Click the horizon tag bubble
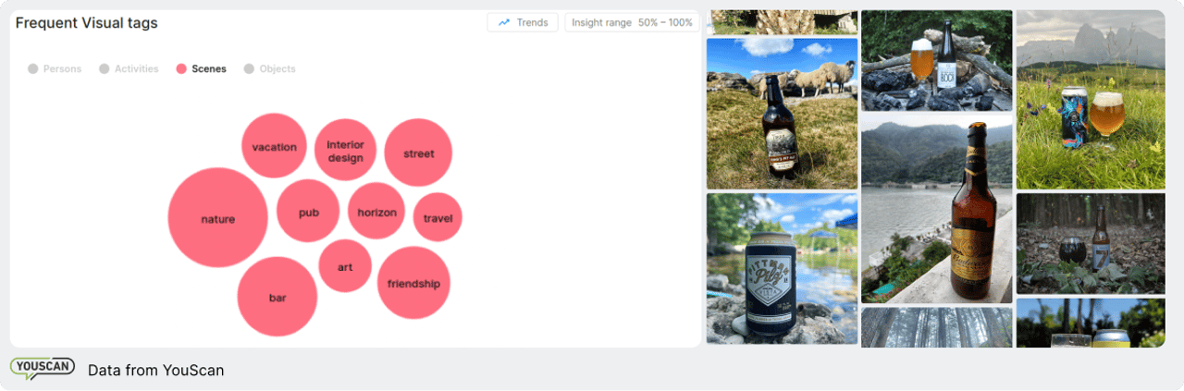This screenshot has width=1184, height=391. coord(376,213)
